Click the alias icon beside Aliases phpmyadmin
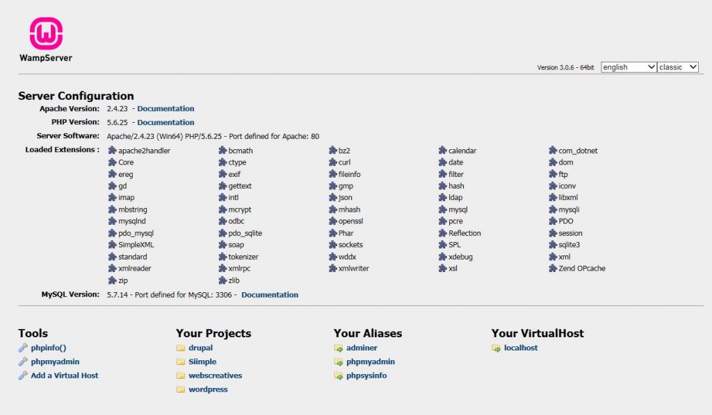Viewport: 712px width, 415px height. click(x=339, y=362)
